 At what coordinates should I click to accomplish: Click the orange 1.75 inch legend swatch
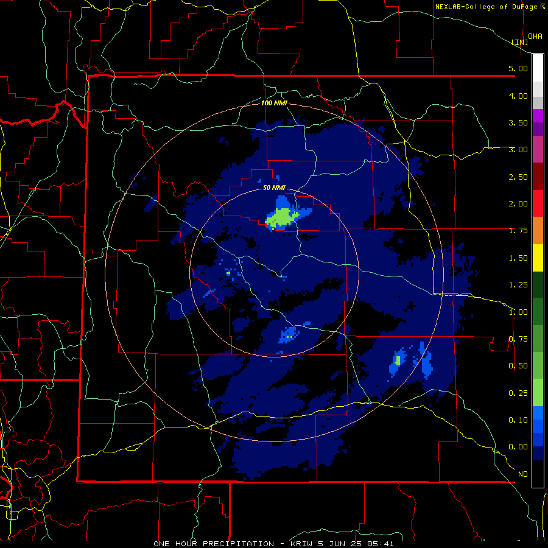pyautogui.click(x=538, y=230)
